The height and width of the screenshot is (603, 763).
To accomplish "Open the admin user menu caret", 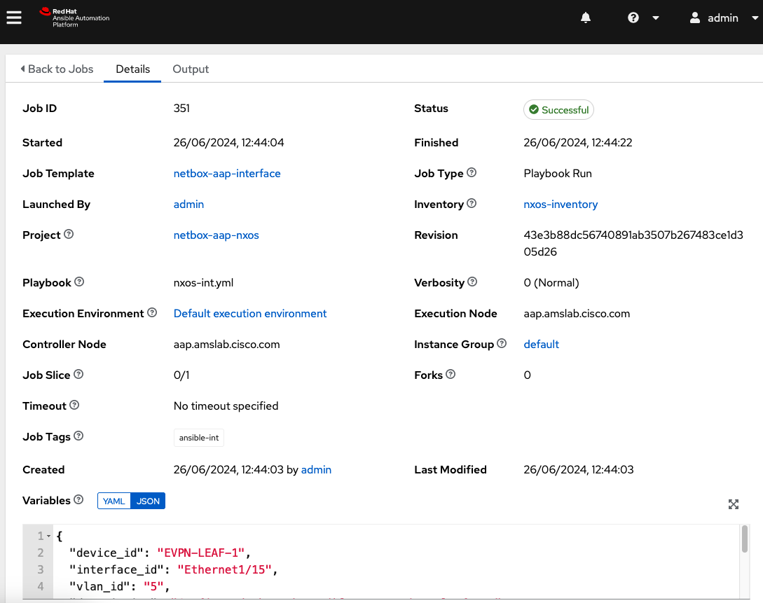I will (x=755, y=18).
